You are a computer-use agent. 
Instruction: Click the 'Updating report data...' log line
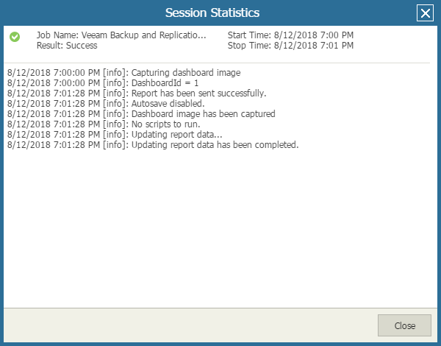(x=115, y=135)
